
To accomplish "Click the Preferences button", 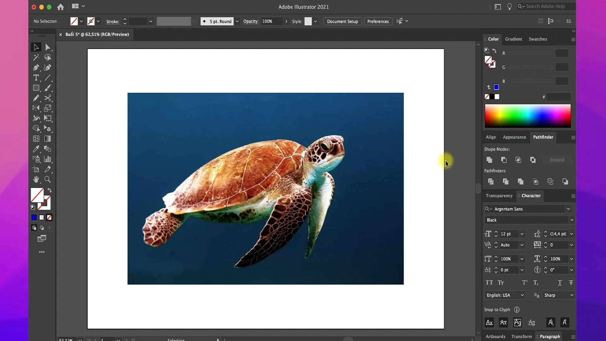I will click(x=378, y=21).
